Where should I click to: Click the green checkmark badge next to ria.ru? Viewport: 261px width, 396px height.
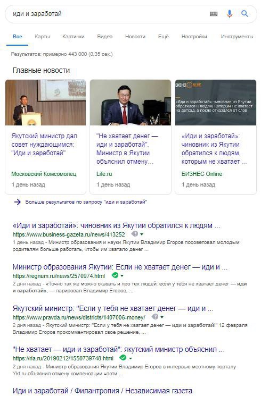pyautogui.click(x=123, y=358)
